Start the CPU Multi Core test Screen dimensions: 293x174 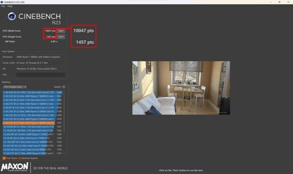pyautogui.click(x=61, y=31)
